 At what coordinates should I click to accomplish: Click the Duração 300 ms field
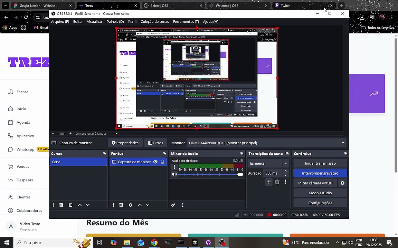pos(273,173)
